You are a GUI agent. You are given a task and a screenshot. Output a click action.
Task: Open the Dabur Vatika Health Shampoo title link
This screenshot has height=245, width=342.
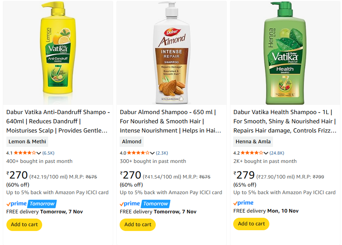click(x=285, y=121)
